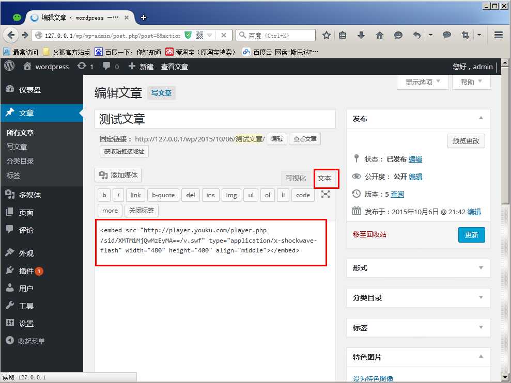Click the QR code icon in address bar
This screenshot has height=383, width=511.
(x=199, y=35)
